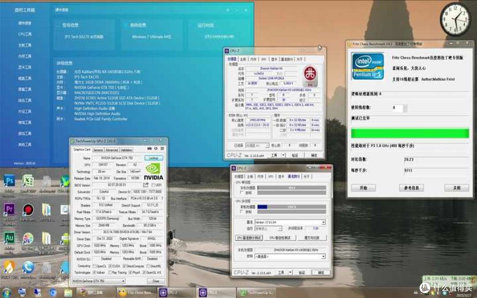477x298 pixels.
Task: Click the Windows Start orb
Action: pyautogui.click(x=6, y=293)
